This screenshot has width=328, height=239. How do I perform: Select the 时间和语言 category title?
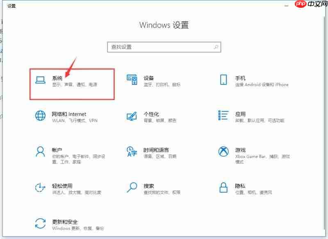click(156, 150)
